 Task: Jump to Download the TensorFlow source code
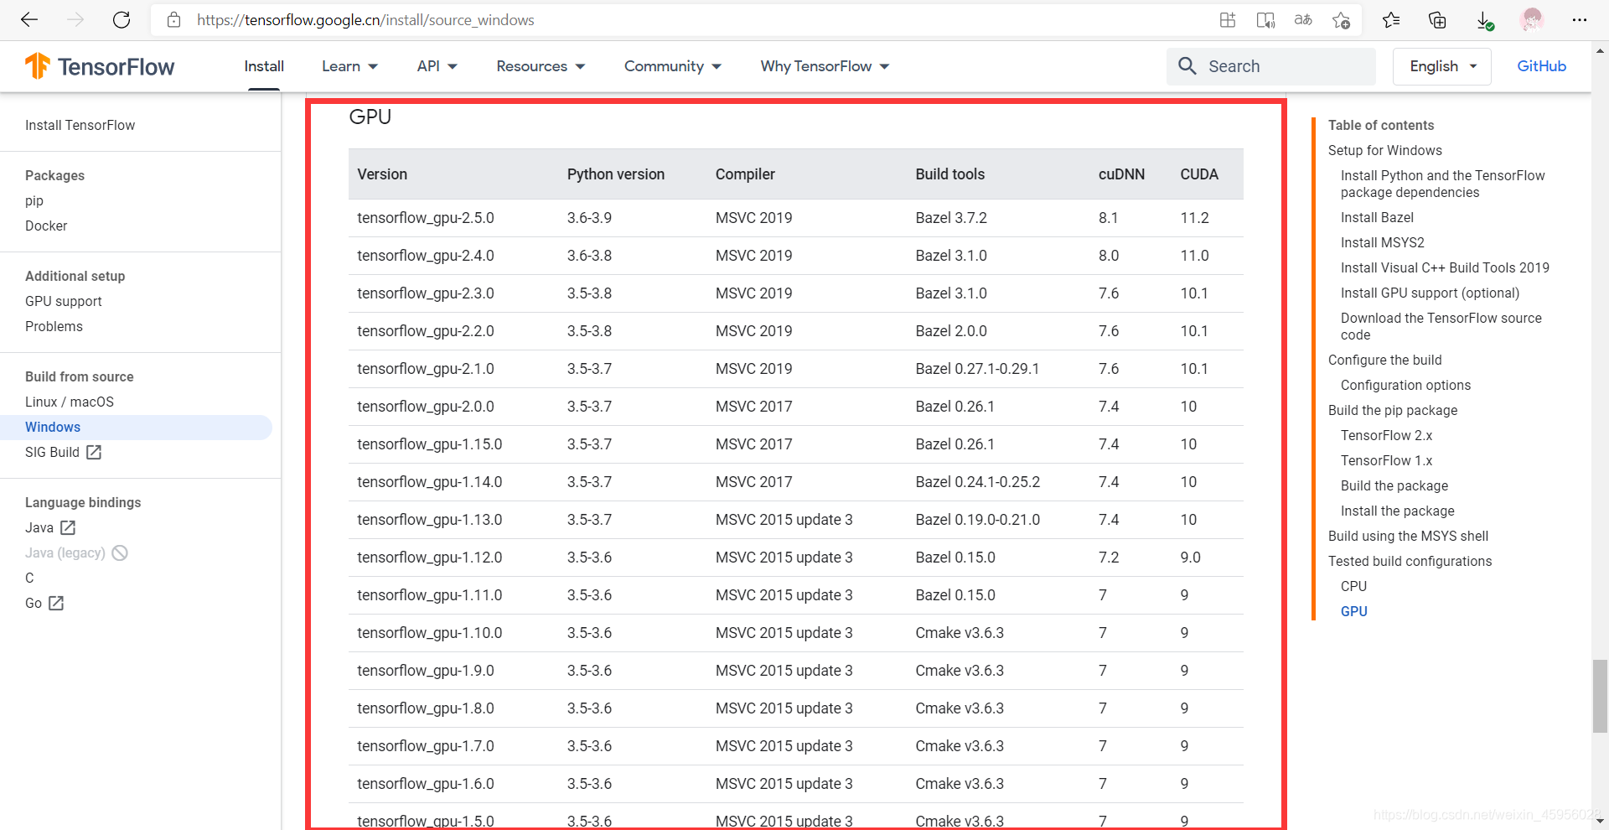pyautogui.click(x=1441, y=326)
